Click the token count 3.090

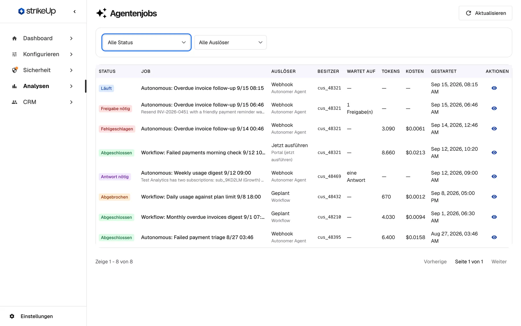[x=388, y=129]
